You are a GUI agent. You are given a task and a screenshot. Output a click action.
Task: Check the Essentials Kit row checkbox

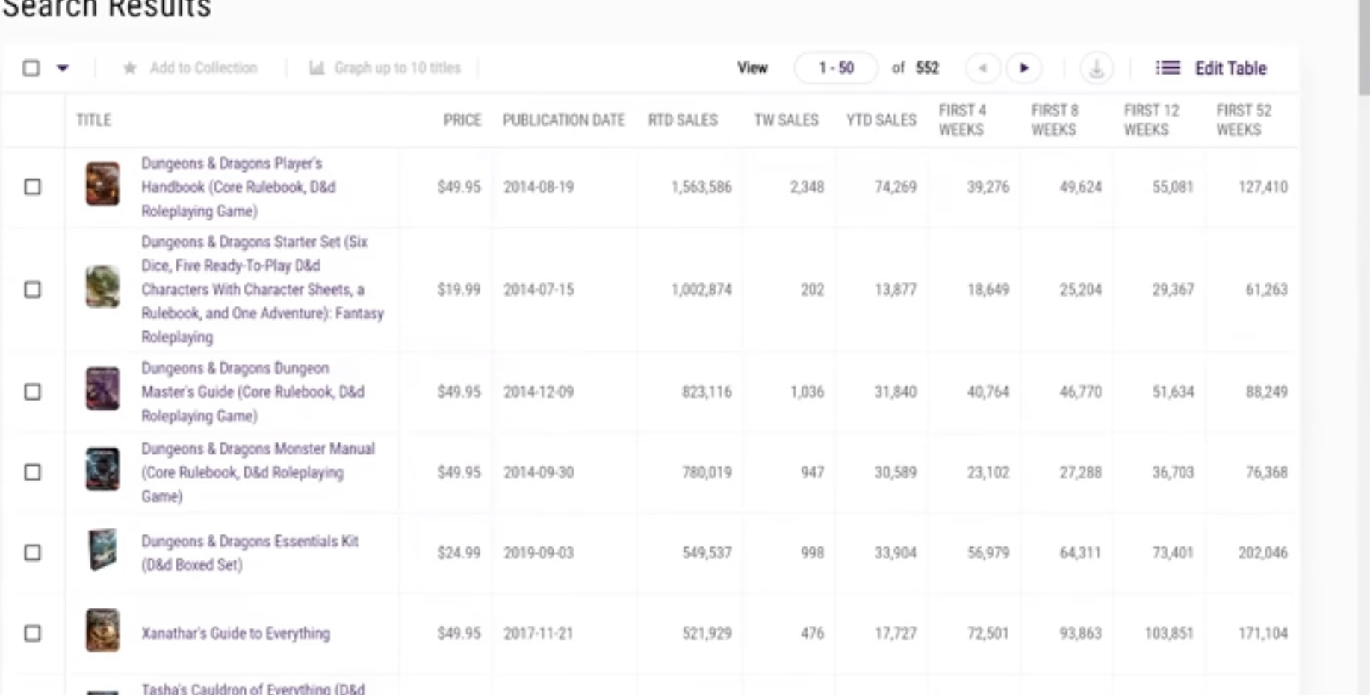point(32,552)
